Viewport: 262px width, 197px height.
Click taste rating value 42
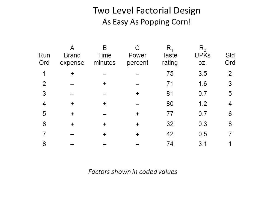tap(170, 134)
